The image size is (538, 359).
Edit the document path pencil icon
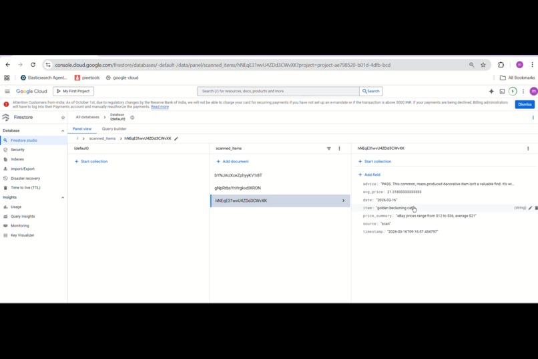click(x=176, y=138)
